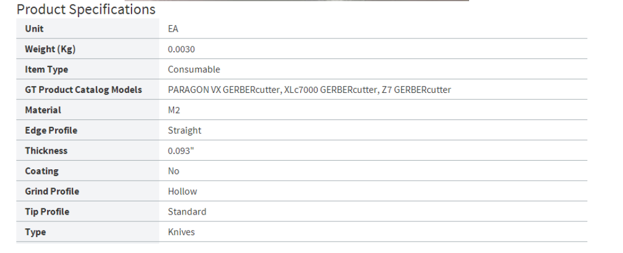Select the Unit row label

tap(34, 29)
